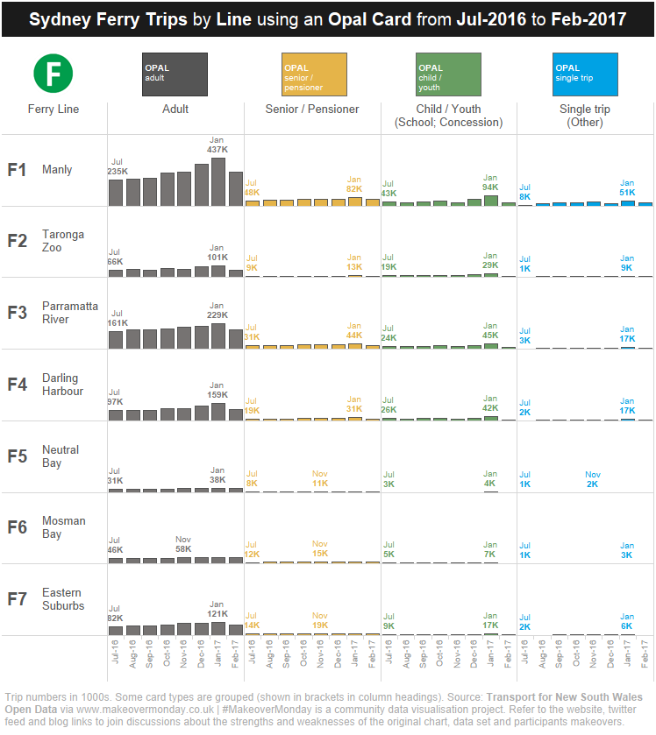Click the Manly child/youth Jan 94K bar
Image resolution: width=656 pixels, height=735 pixels.
pyautogui.click(x=491, y=201)
